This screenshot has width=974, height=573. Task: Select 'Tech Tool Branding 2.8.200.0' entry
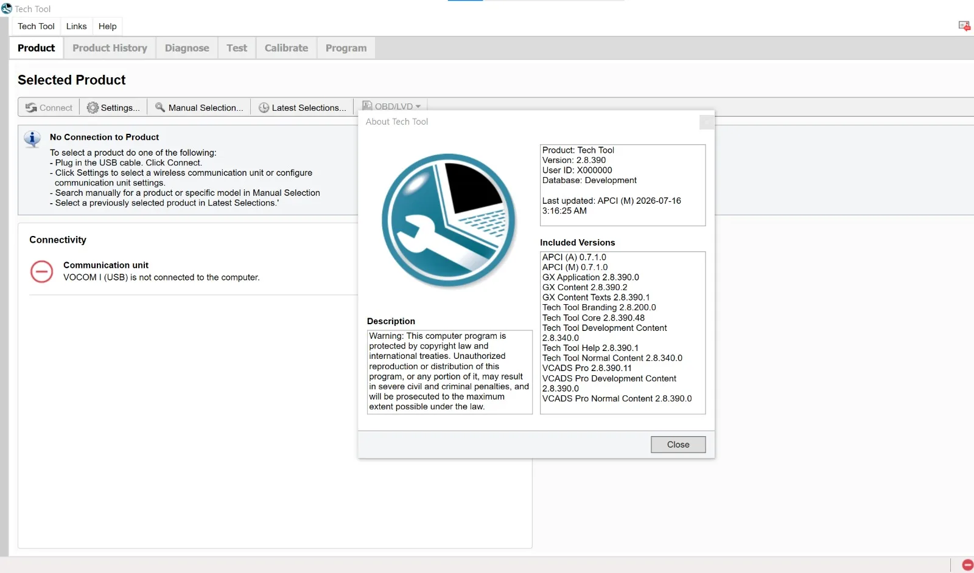(599, 308)
